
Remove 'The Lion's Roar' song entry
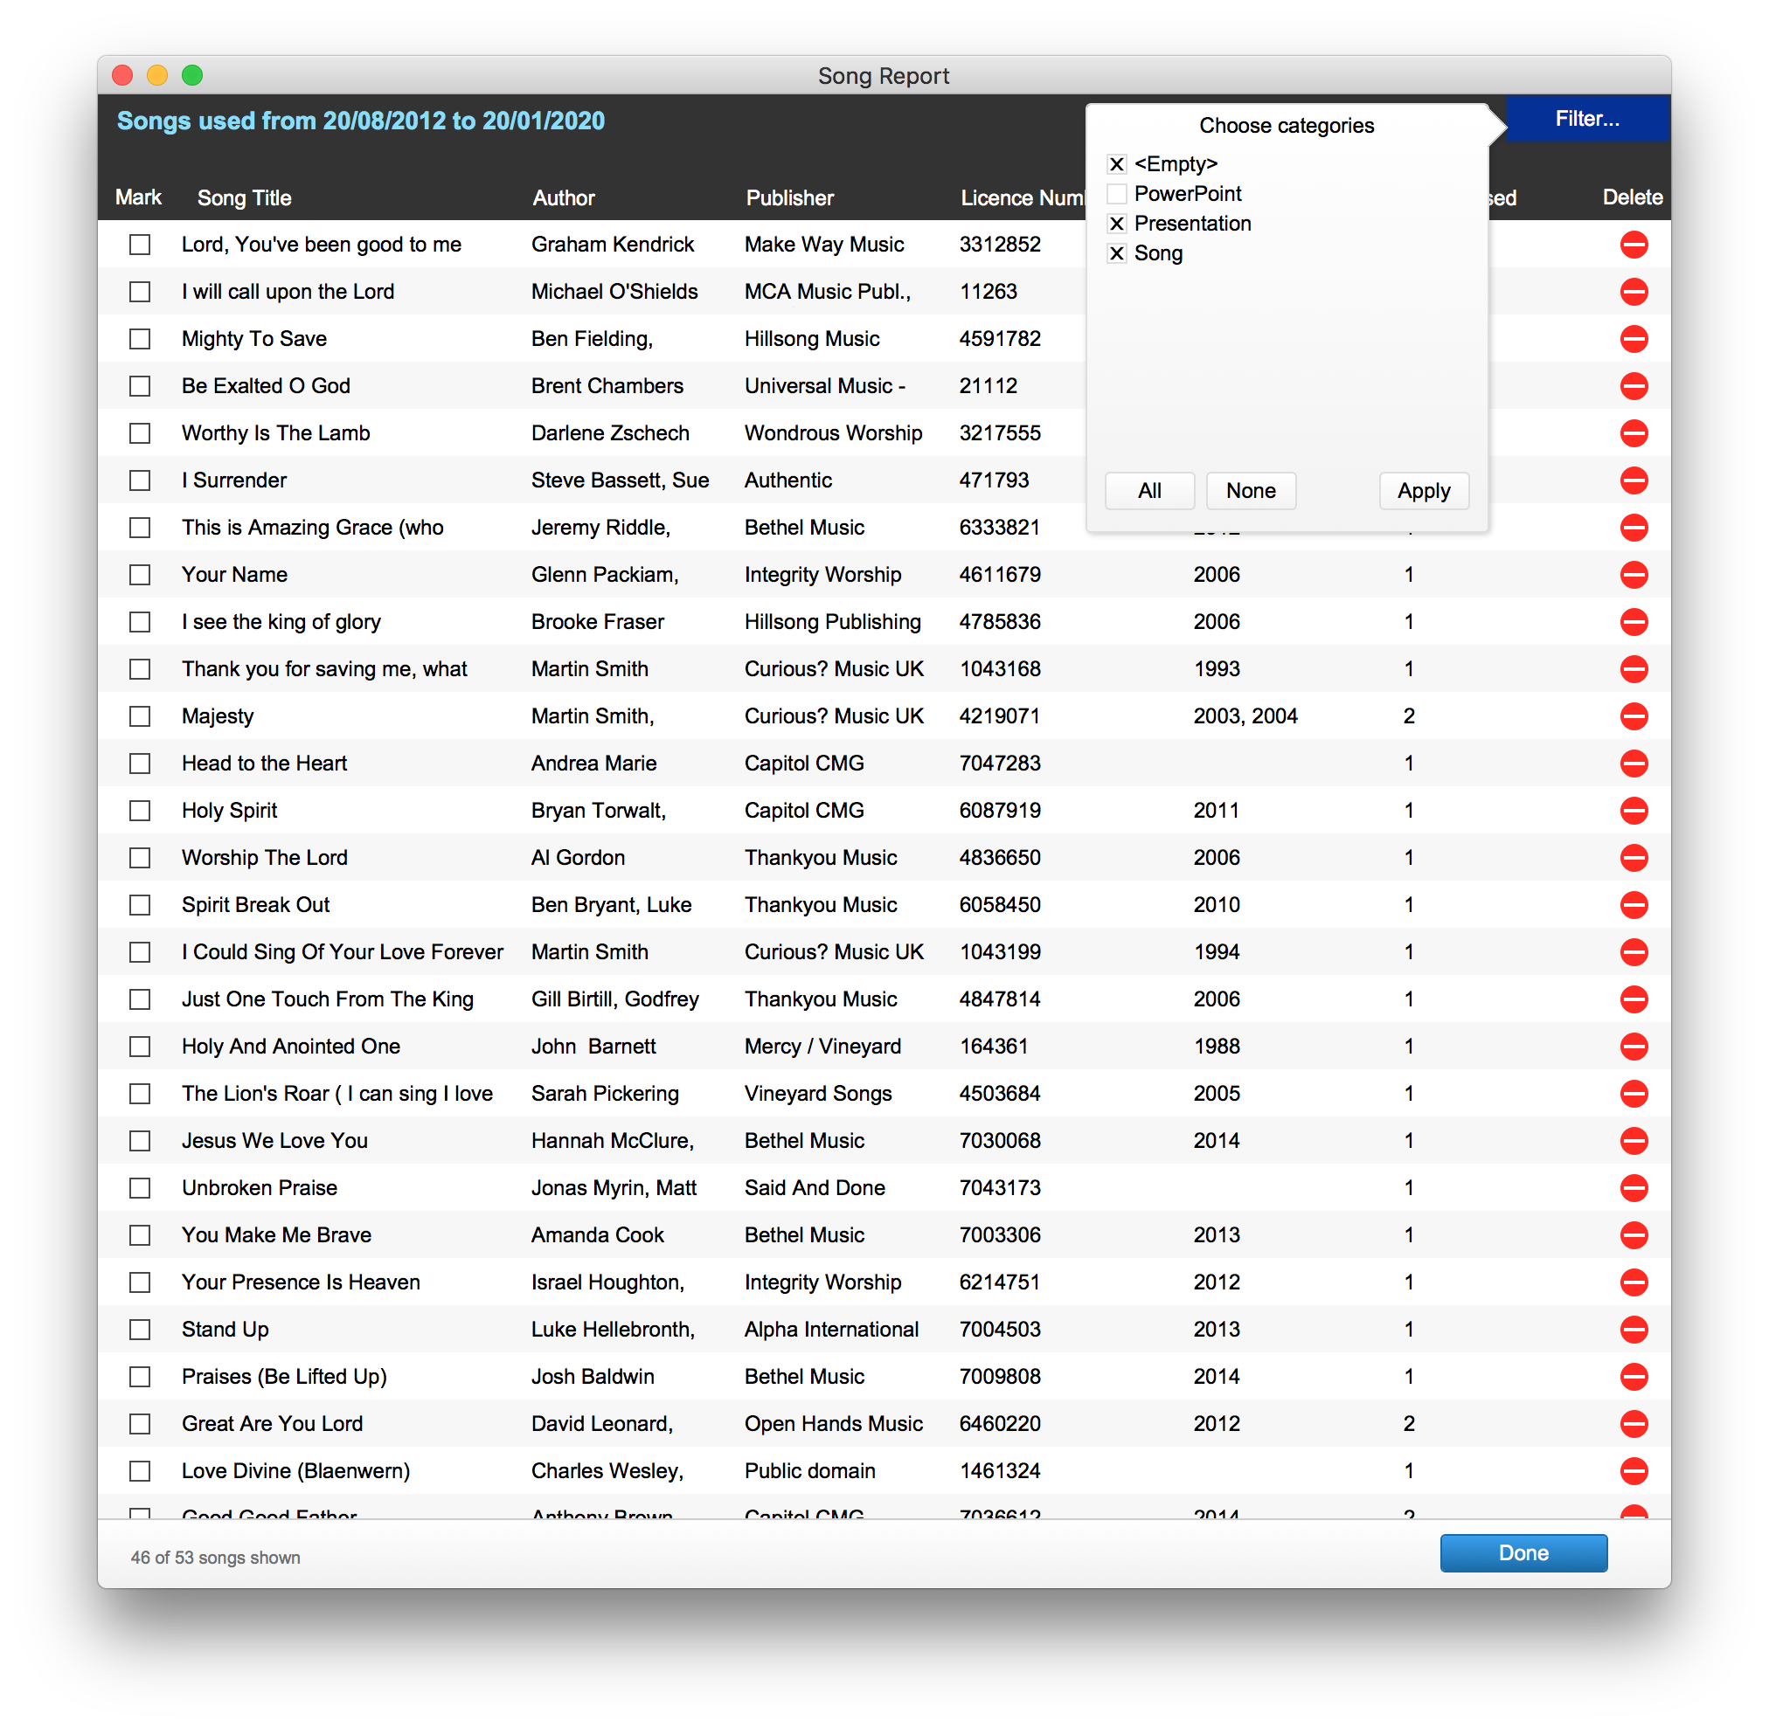1634,1094
